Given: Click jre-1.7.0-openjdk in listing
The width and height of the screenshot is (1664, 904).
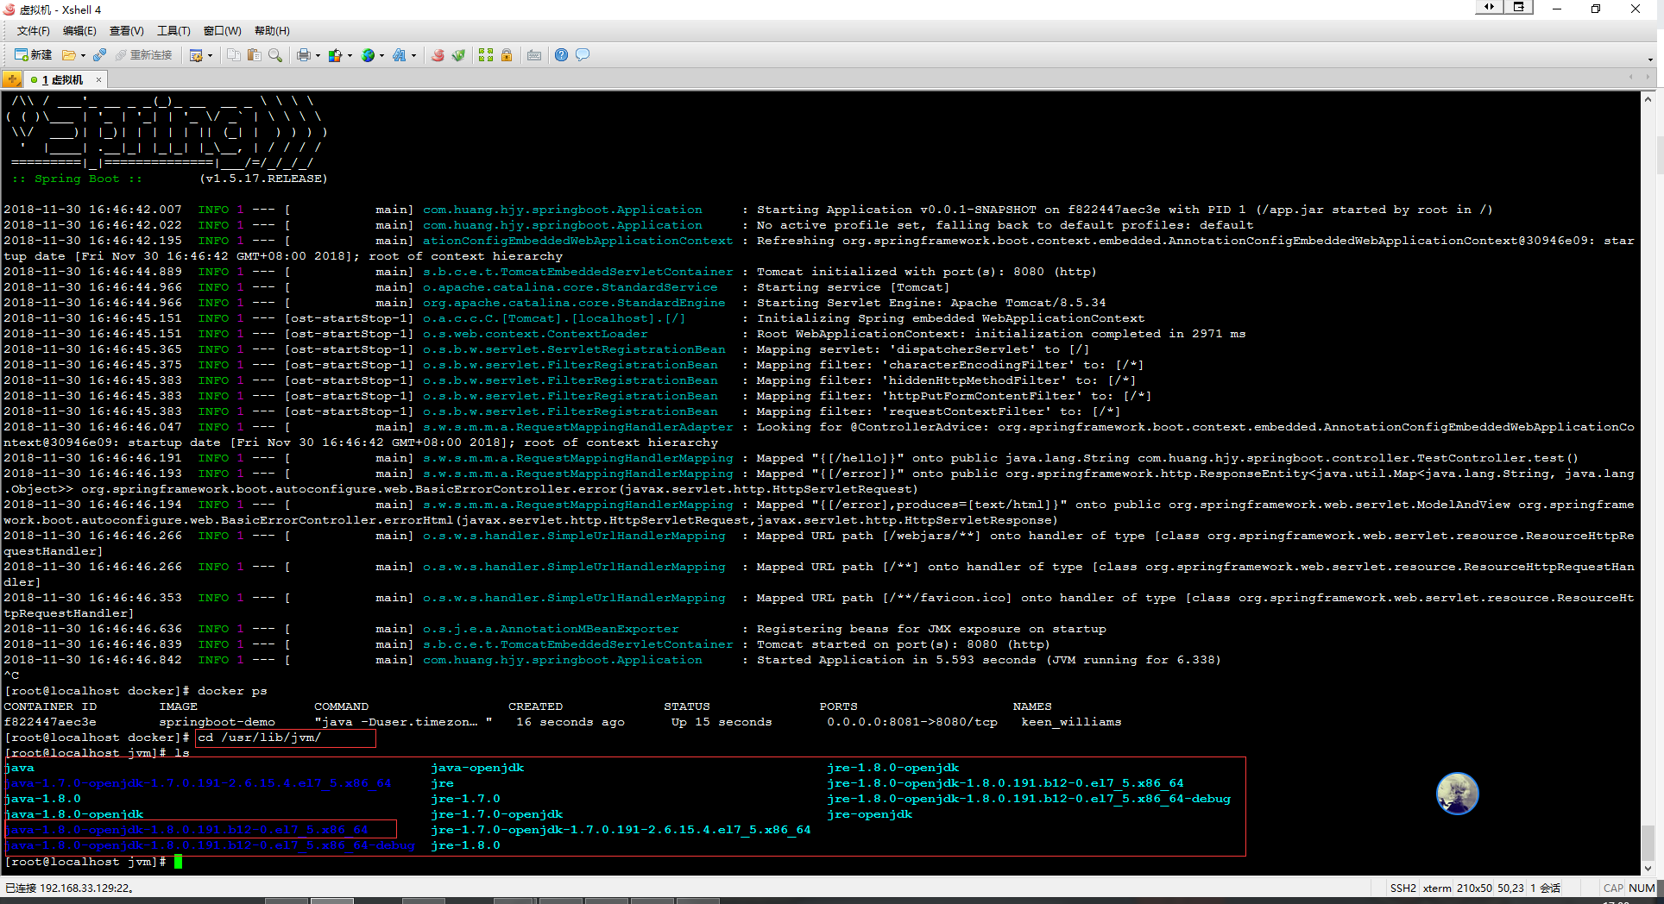Looking at the screenshot, I should click(497, 814).
